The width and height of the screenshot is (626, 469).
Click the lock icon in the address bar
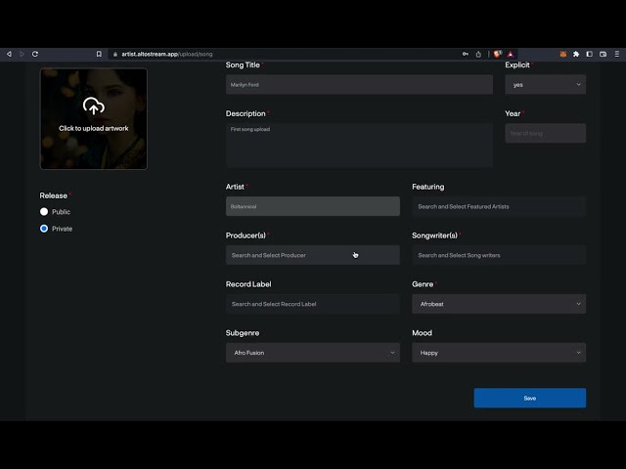pos(115,55)
